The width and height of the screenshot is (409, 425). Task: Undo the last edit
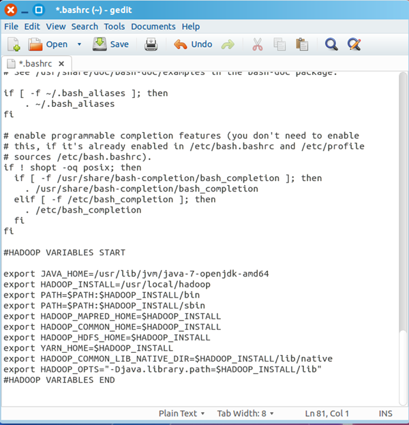tap(193, 44)
